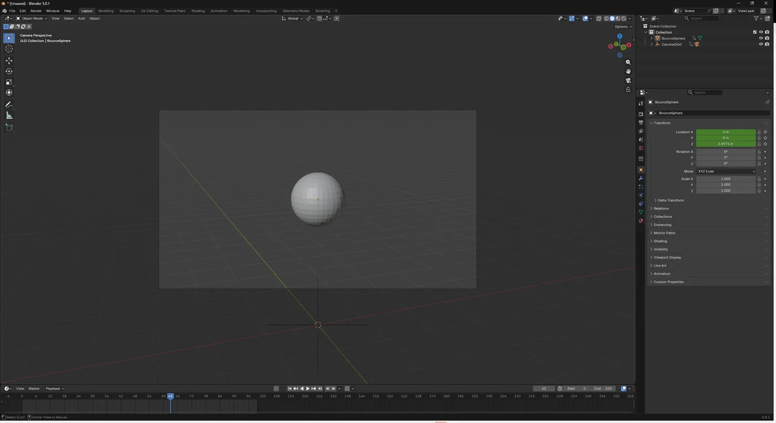This screenshot has height=423, width=776.
Task: Open the Object Mode dropdown
Action: coord(32,18)
